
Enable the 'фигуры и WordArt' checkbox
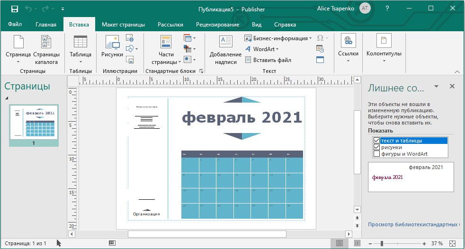tap(377, 154)
